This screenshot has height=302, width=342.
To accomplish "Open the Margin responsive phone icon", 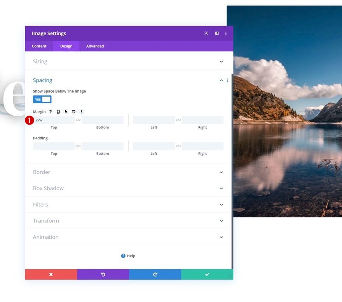I will coord(58,112).
